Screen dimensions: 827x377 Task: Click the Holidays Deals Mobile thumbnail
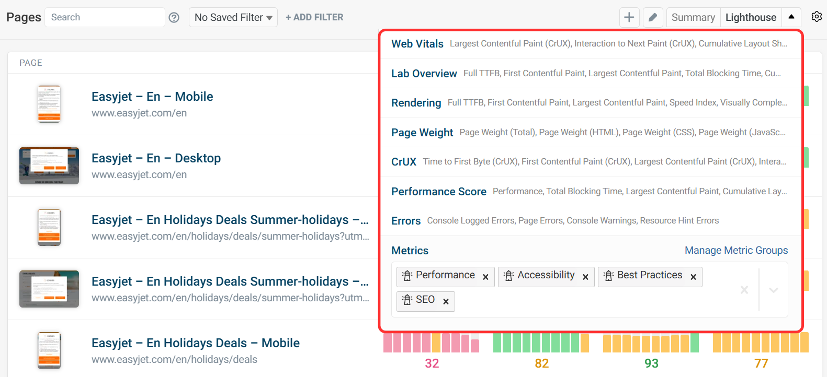[x=49, y=350]
